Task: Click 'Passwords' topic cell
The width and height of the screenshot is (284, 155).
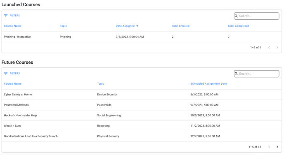Action: [104, 105]
